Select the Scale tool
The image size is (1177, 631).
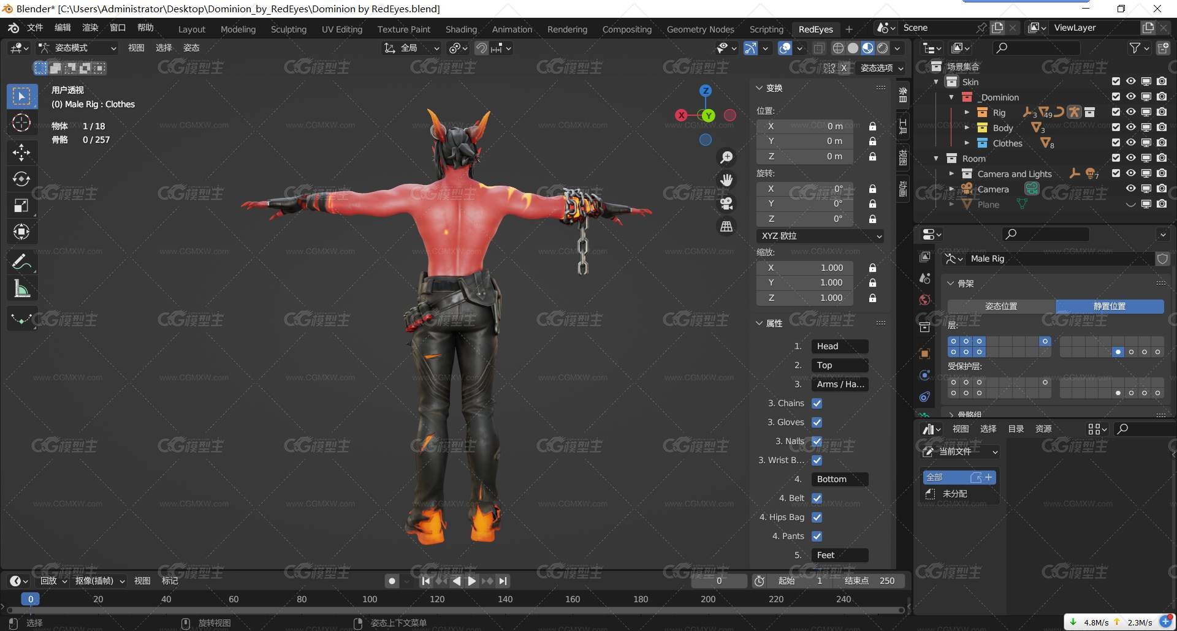21,205
